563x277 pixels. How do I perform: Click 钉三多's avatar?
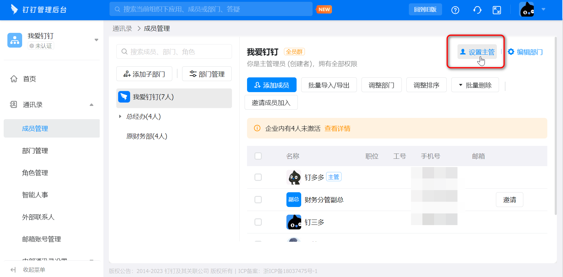tap(294, 222)
